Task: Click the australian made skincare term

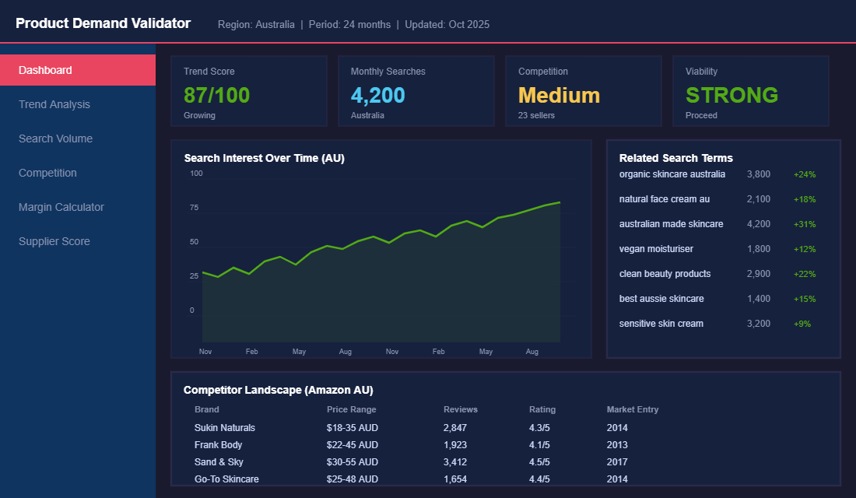Action: [x=670, y=224]
